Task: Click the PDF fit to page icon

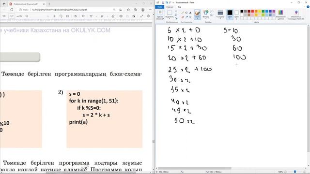Action: pyautogui.click(x=67, y=16)
